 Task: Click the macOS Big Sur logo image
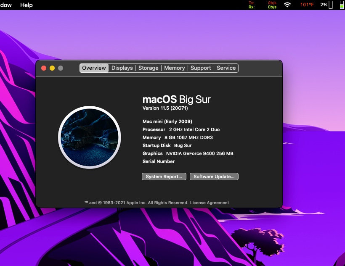pyautogui.click(x=90, y=137)
